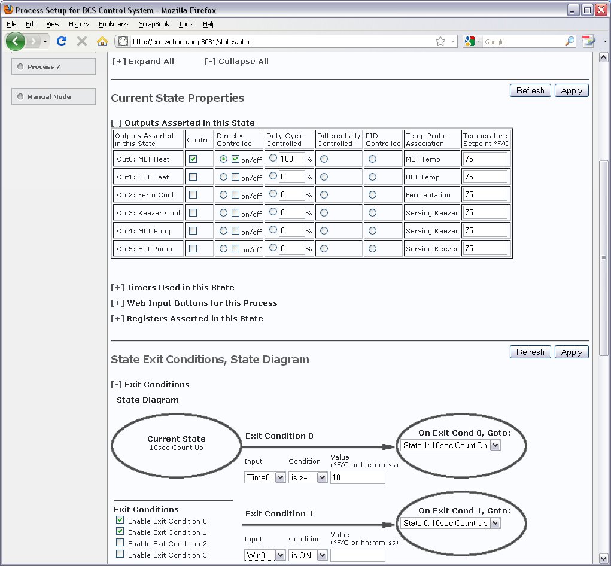The image size is (611, 566).
Task: Open Exit Condition 1 Condition dropdown is ON
Action: pyautogui.click(x=308, y=555)
